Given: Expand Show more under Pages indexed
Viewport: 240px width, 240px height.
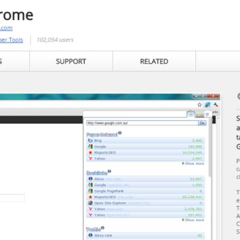Looking at the screenshot, I should [x=193, y=163].
